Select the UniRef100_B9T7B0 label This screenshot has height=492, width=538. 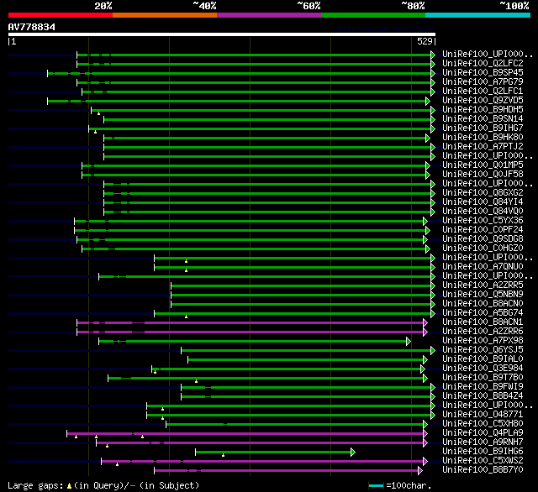(483, 378)
